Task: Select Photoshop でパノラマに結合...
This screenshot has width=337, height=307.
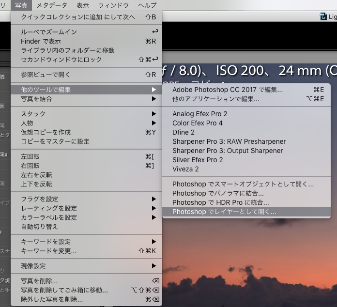Action: 246,193
